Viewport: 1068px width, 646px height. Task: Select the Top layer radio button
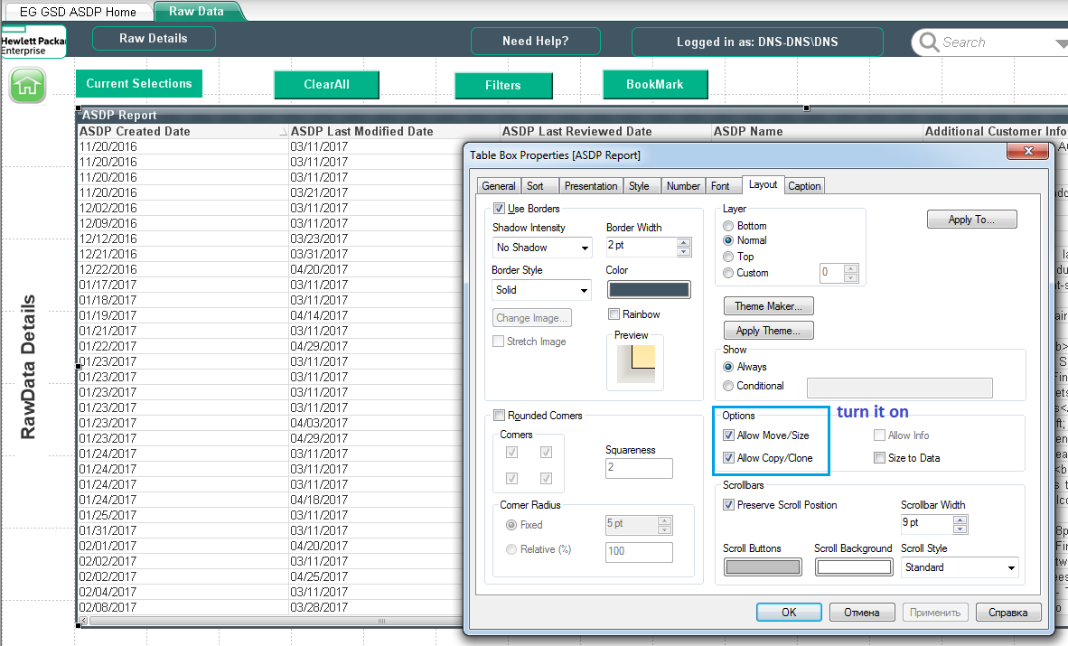(729, 257)
